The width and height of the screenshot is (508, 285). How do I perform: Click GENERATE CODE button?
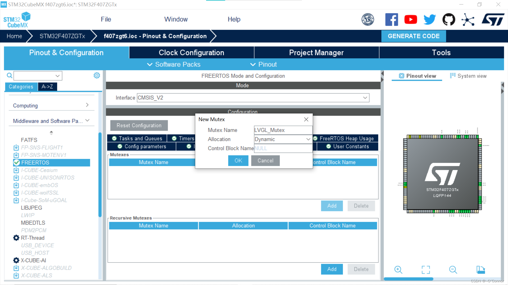[413, 36]
